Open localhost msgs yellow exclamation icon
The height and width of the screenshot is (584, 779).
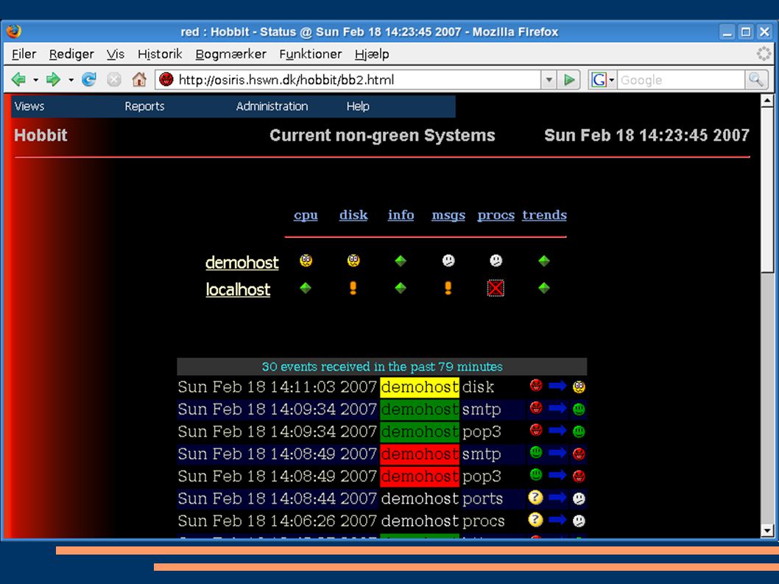pos(448,288)
